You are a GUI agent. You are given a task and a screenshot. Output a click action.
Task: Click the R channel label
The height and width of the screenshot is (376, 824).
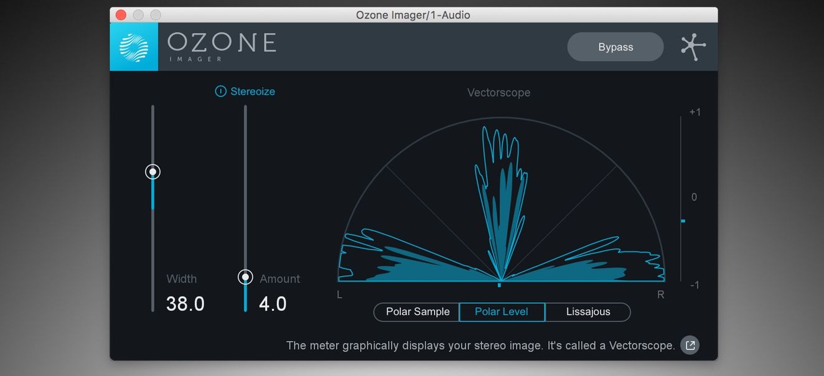coord(661,294)
